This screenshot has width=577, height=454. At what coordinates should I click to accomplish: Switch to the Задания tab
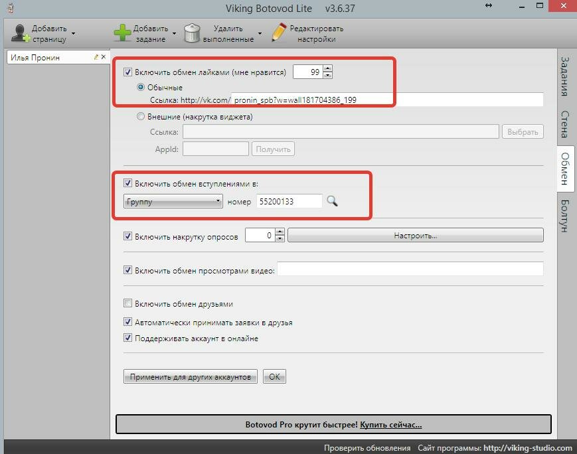[x=565, y=76]
